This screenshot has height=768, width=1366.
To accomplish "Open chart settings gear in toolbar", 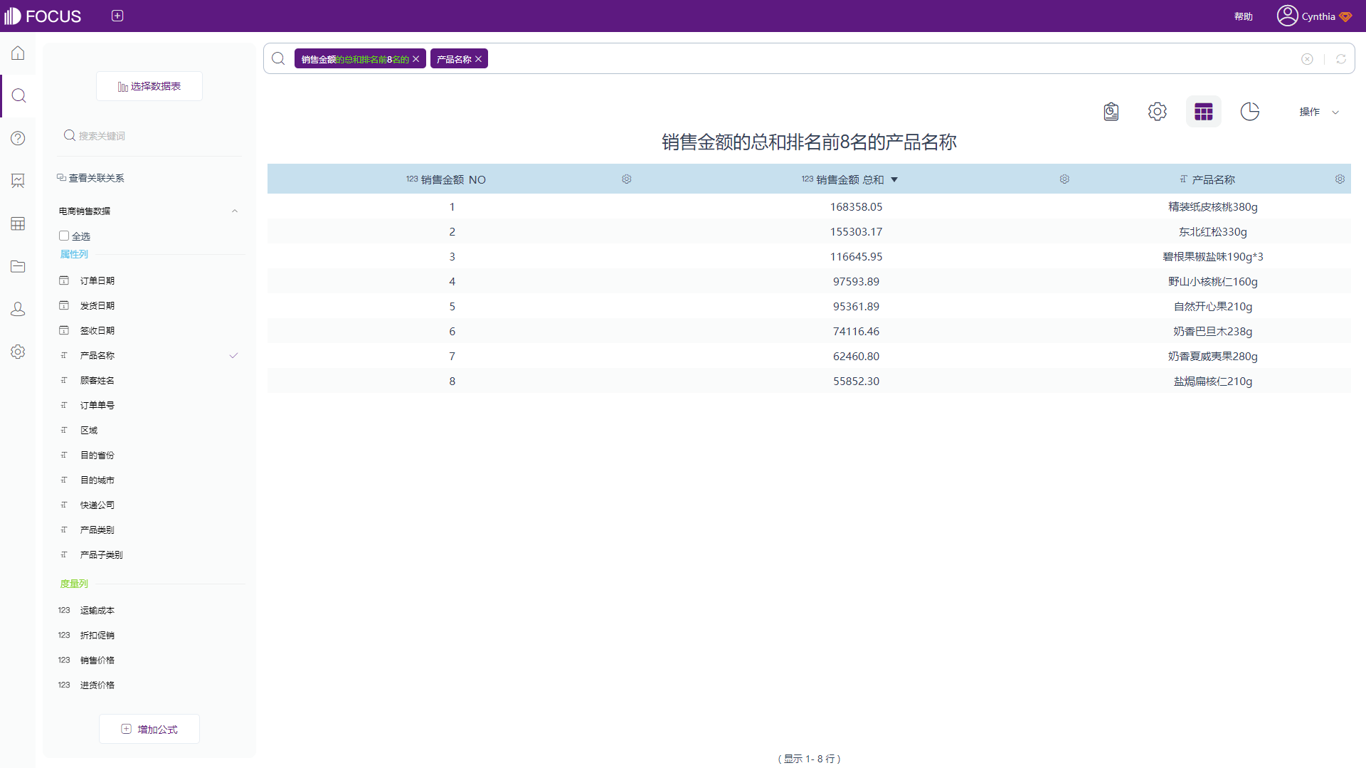I will [1157, 112].
